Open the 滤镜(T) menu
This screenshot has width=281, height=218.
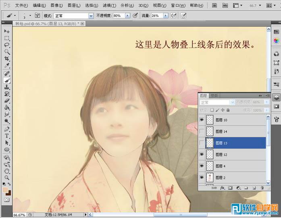109,5
